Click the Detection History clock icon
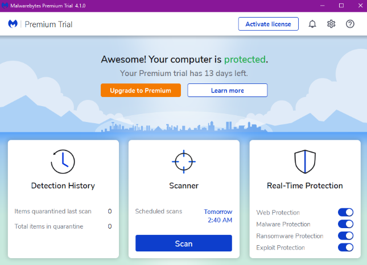 click(63, 162)
